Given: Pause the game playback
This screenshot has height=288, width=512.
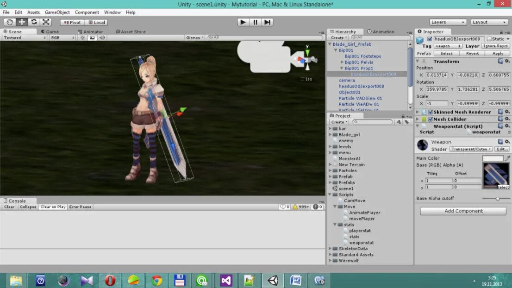Looking at the screenshot, I should tap(255, 22).
